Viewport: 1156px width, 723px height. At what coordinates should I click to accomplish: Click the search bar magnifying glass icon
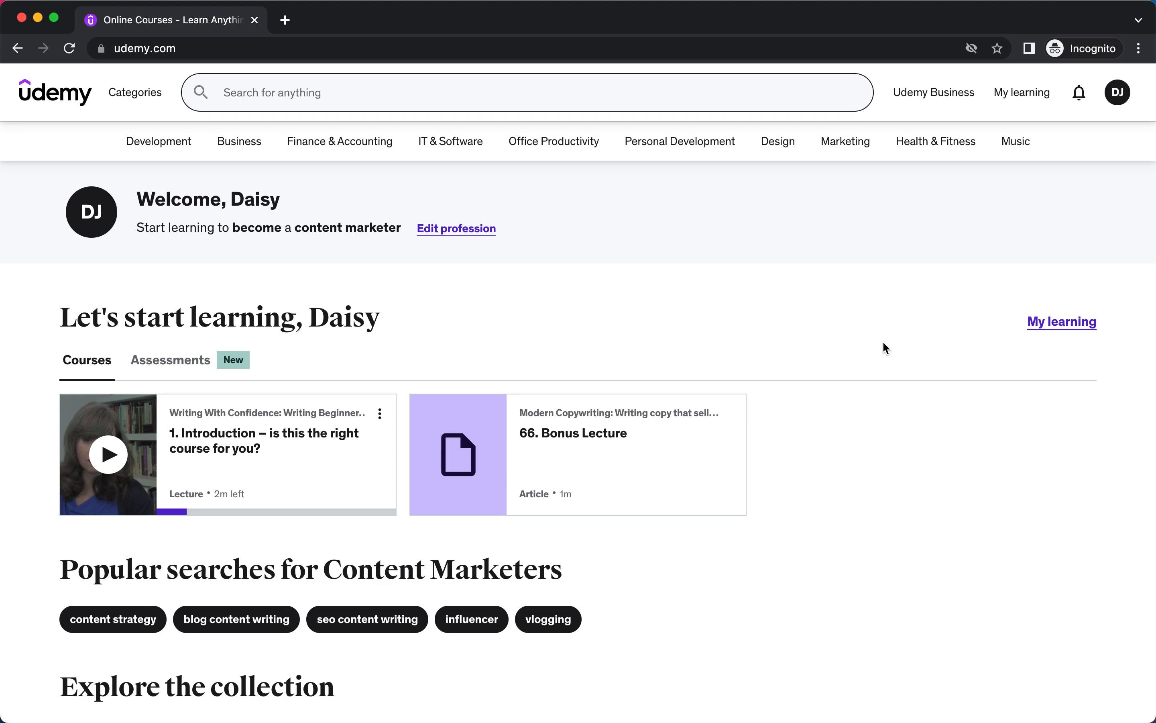201,92
